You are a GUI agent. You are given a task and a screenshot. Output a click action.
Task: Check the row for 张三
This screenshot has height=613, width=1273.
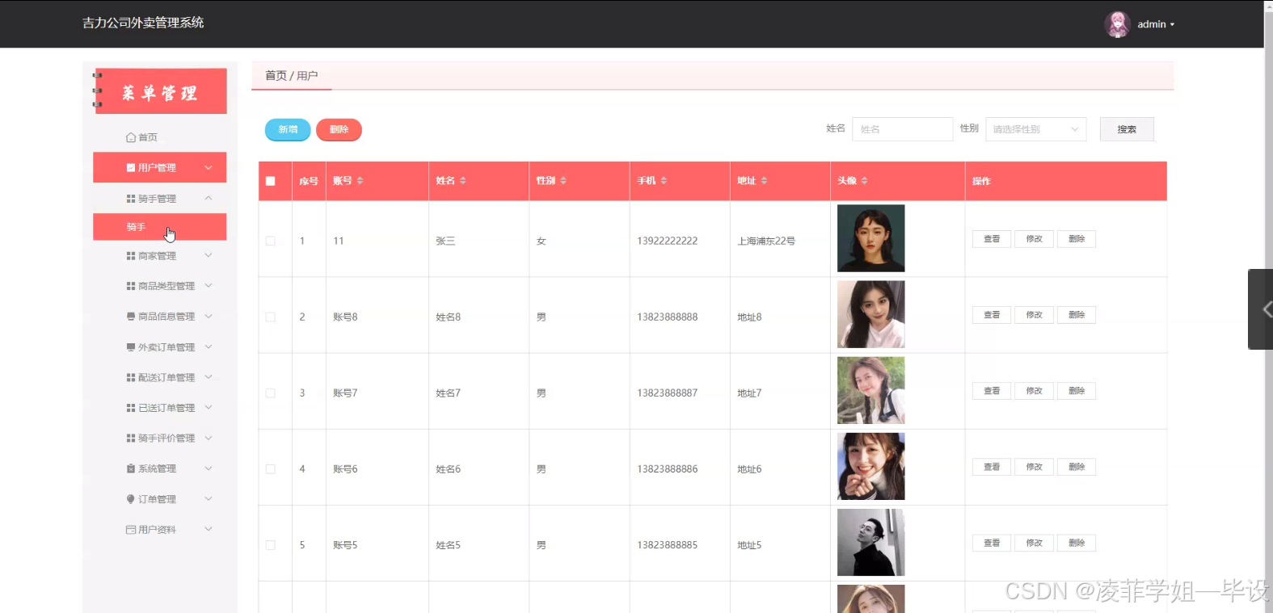270,241
